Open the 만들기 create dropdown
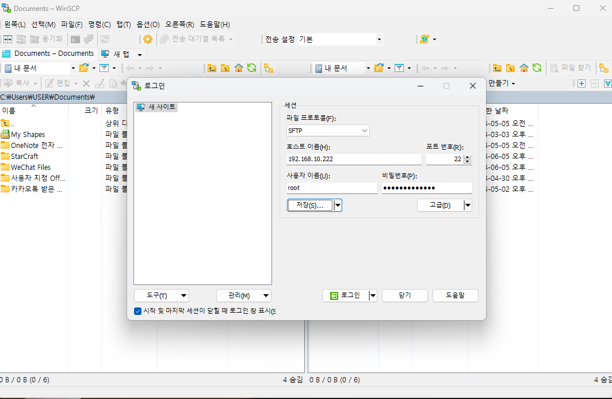The height and width of the screenshot is (399, 612). [502, 83]
